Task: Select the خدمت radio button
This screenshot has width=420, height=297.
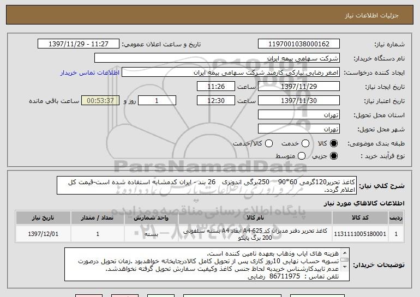Action: tap(305, 143)
